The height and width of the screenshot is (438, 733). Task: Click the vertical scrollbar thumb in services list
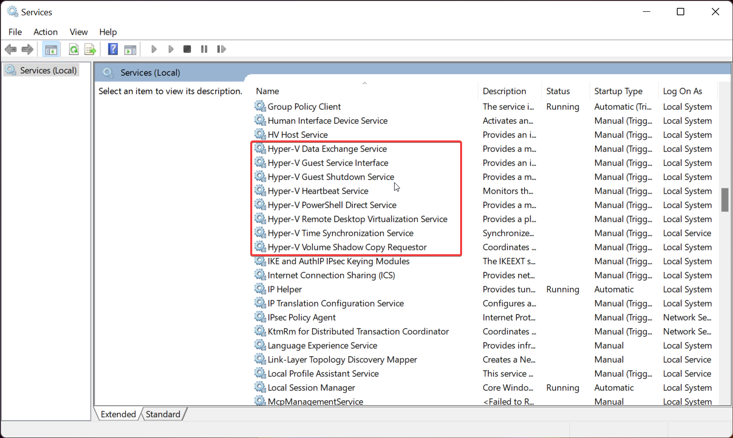pyautogui.click(x=725, y=200)
